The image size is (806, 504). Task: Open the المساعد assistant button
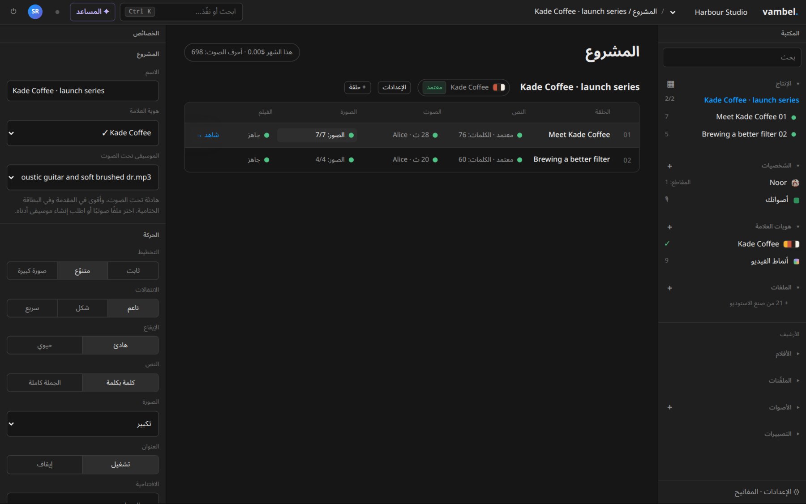tap(93, 12)
